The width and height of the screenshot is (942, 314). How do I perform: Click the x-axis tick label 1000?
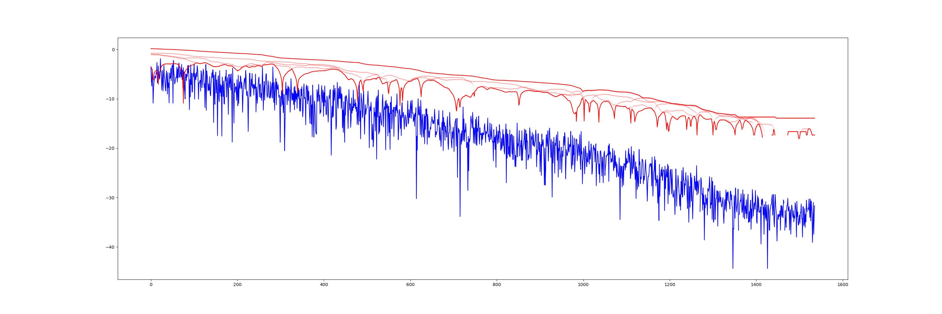(x=583, y=285)
